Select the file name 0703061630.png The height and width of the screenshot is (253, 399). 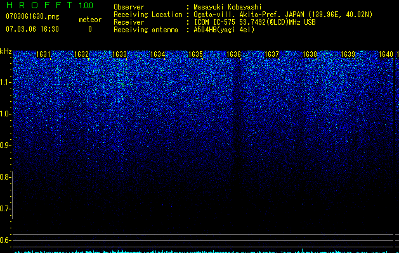(x=32, y=16)
